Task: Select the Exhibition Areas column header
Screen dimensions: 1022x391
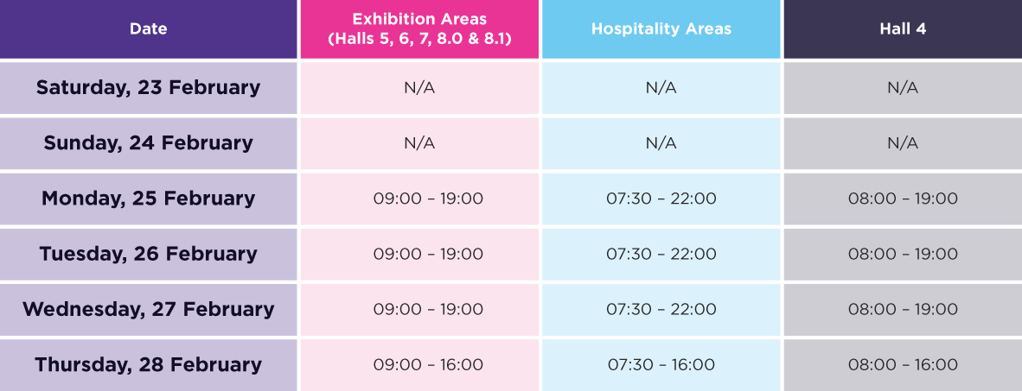Action: click(419, 29)
